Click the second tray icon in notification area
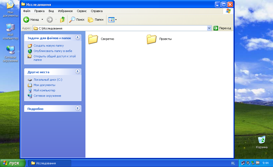The height and width of the screenshot is (167, 273). (248, 163)
